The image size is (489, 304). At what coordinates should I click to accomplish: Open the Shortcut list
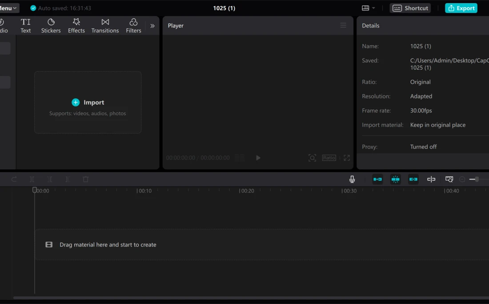point(410,8)
